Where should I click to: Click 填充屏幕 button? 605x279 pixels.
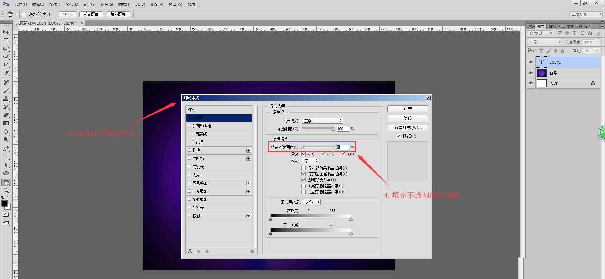(118, 14)
